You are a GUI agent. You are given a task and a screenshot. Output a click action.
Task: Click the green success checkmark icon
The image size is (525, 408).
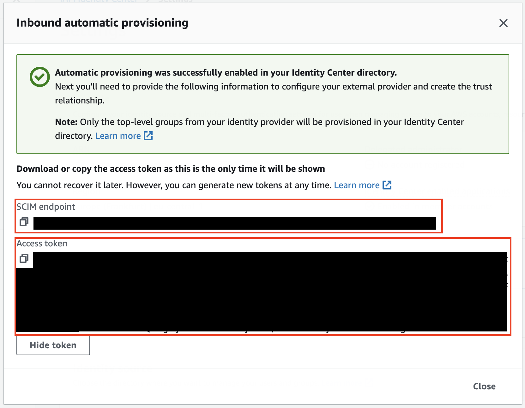click(x=39, y=77)
